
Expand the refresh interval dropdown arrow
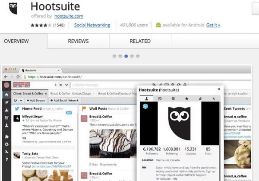21,100
